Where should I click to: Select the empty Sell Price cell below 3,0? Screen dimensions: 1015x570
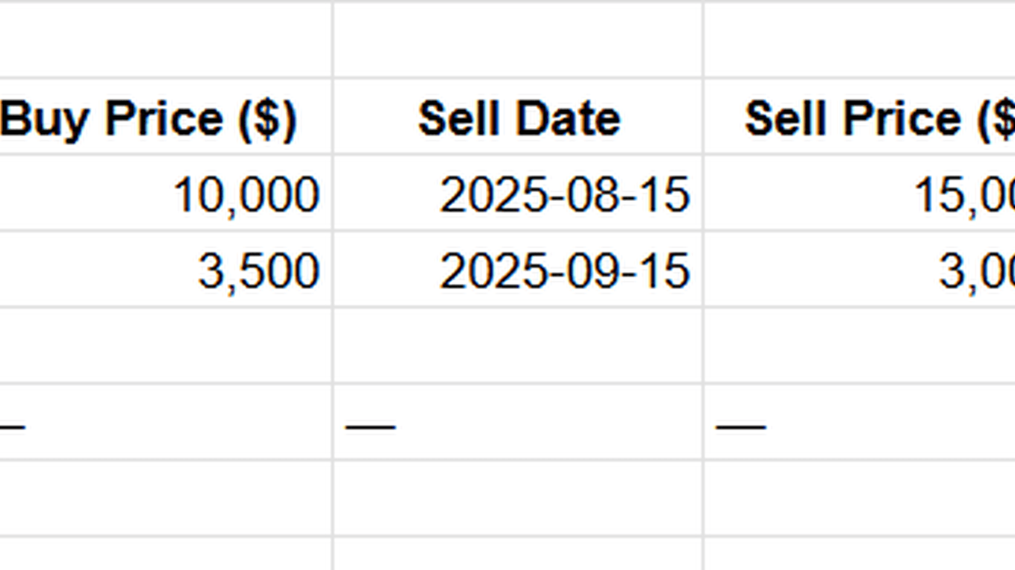[860, 345]
